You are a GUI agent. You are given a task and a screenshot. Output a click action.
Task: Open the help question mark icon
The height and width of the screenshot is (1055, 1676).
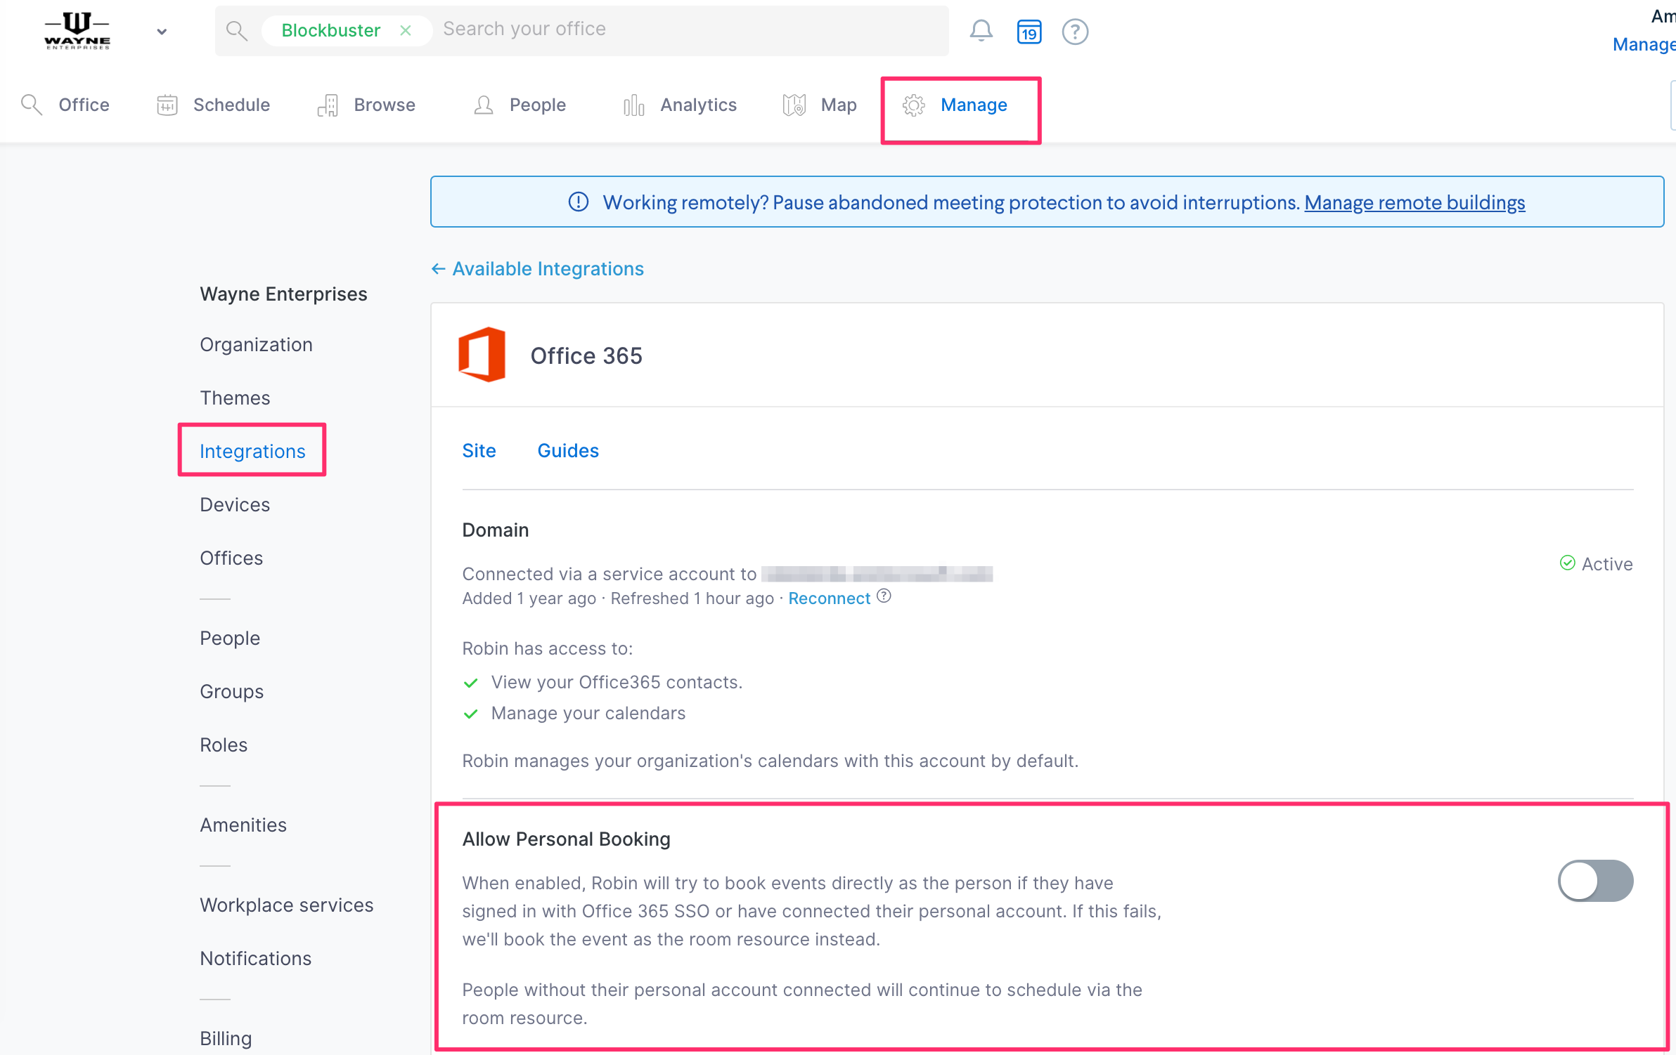coord(1075,32)
